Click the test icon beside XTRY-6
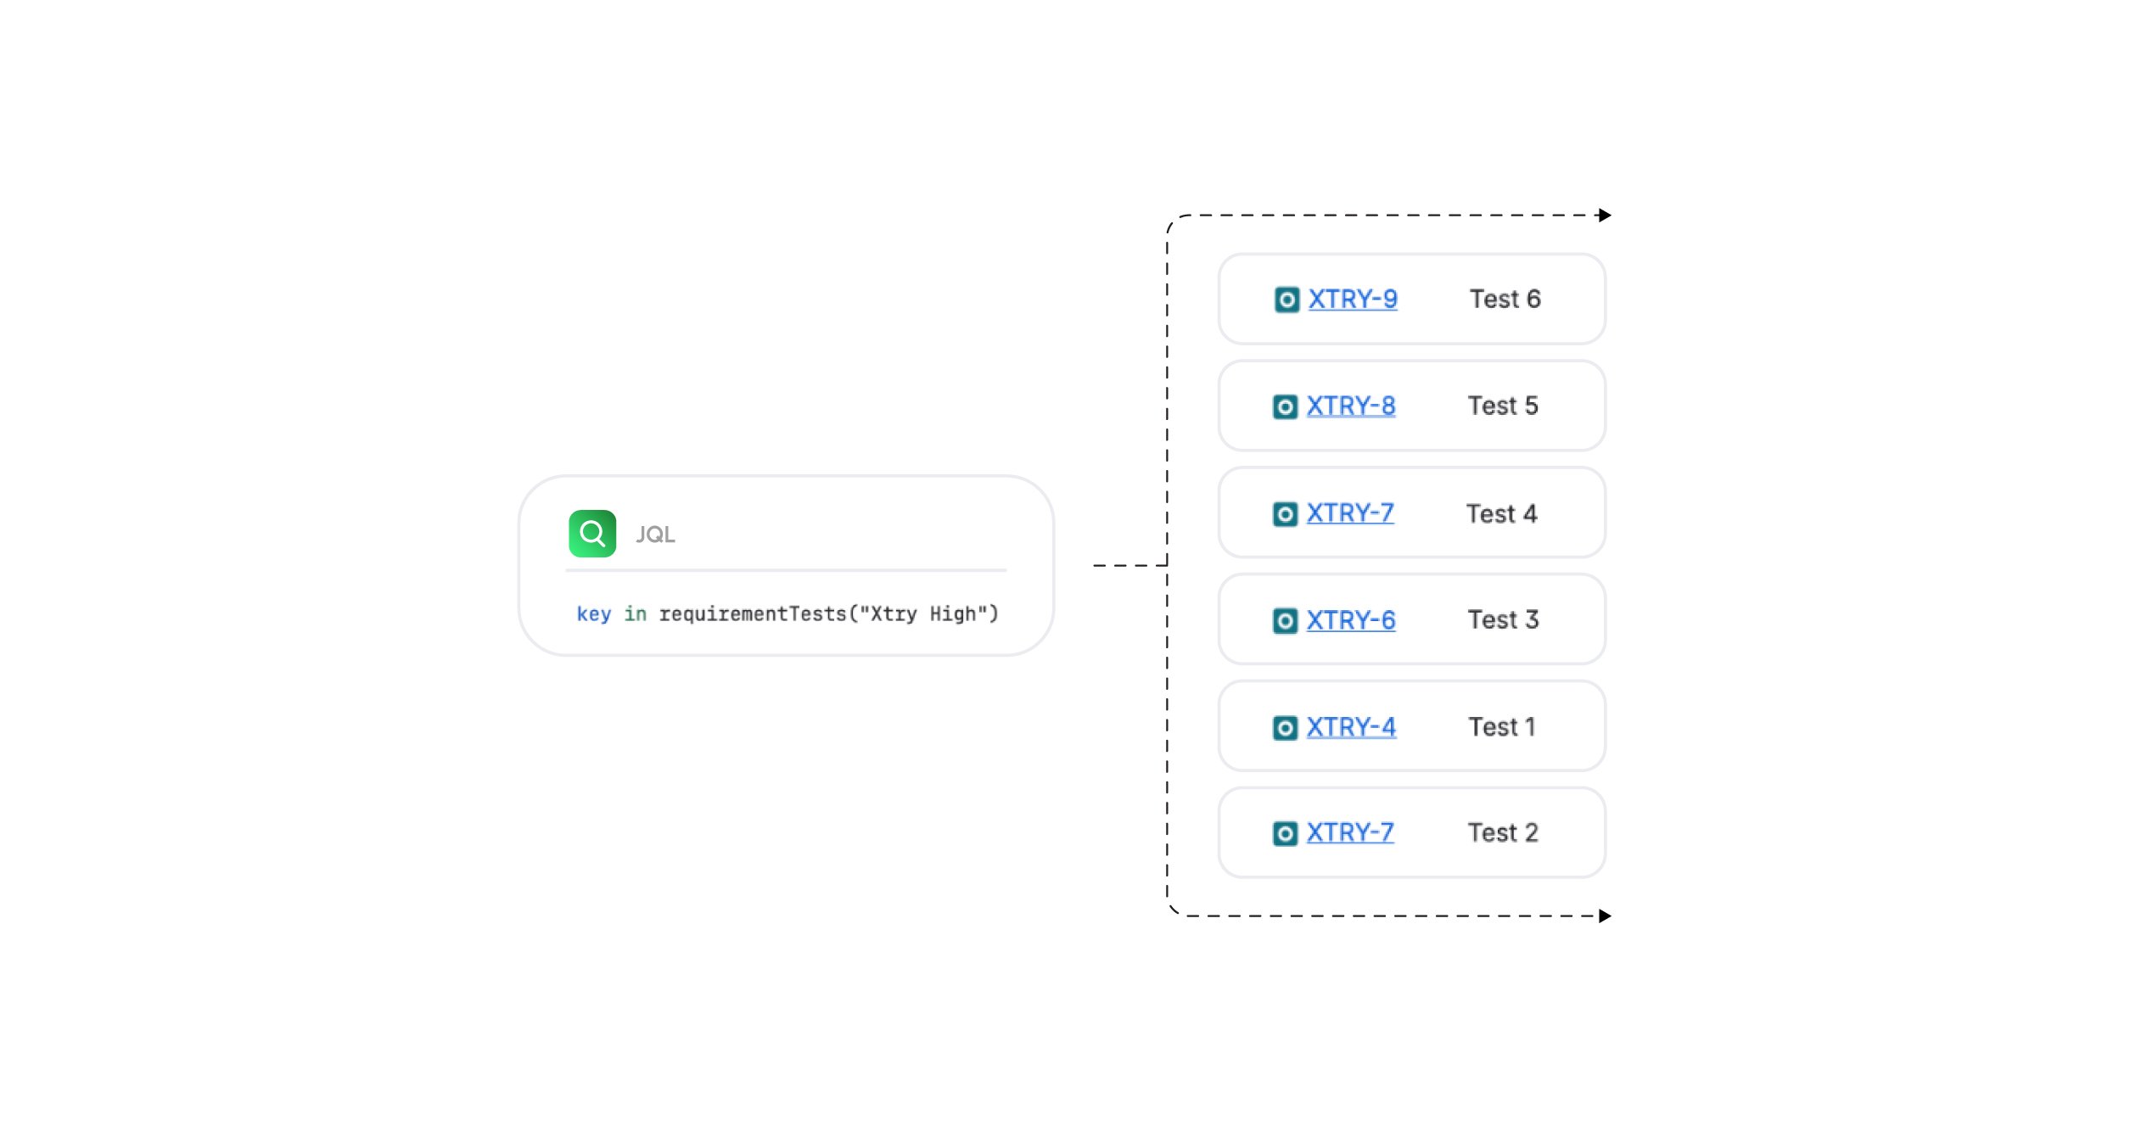Screen dimensions: 2130x1131 pyautogui.click(x=1285, y=621)
